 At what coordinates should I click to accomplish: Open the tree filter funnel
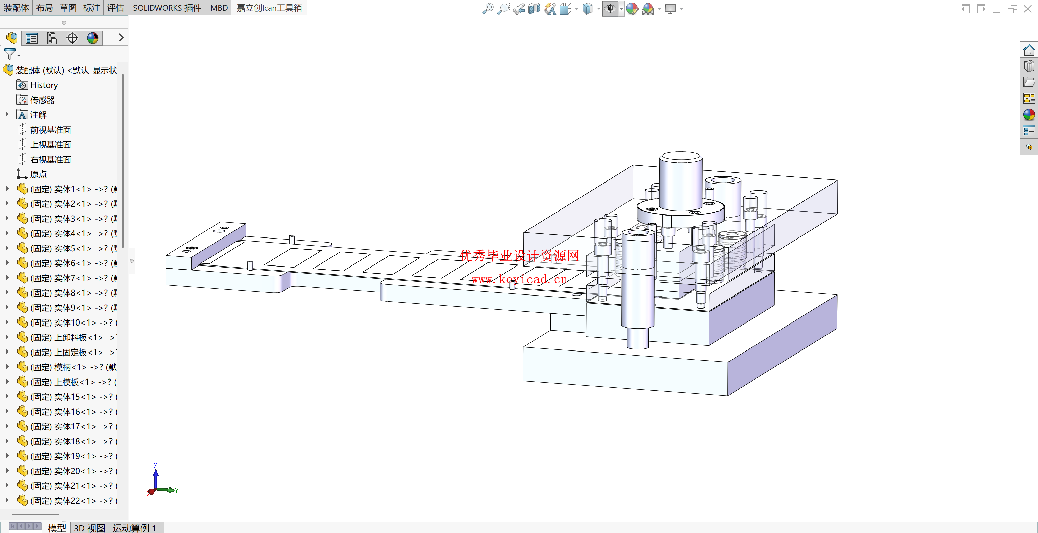pos(10,54)
